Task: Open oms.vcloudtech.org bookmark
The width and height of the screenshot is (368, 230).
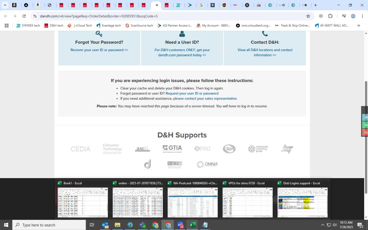Action: coord(253,26)
